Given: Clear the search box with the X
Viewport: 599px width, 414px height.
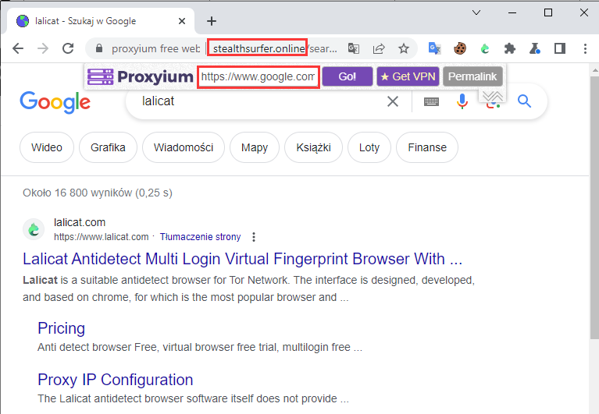Looking at the screenshot, I should [393, 101].
